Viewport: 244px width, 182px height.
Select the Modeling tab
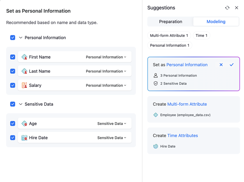(216, 21)
